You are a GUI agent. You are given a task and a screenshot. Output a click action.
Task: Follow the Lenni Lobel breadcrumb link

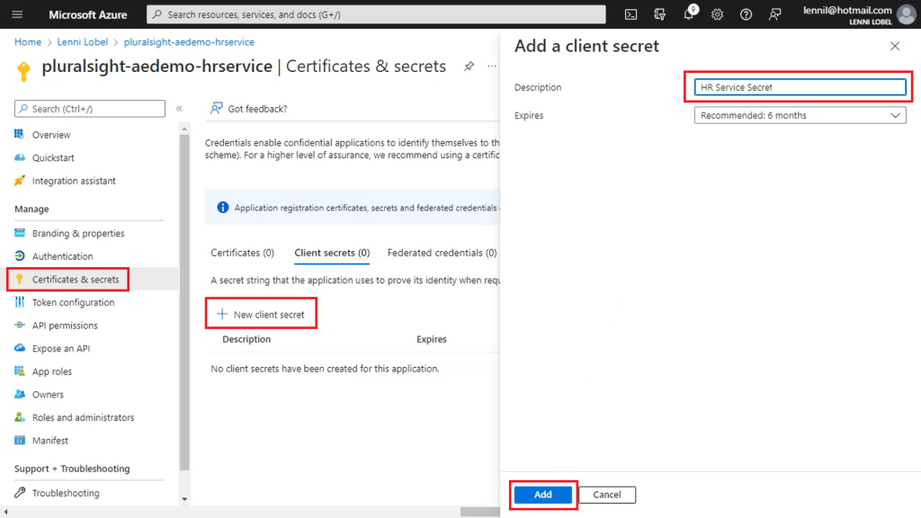click(x=82, y=41)
